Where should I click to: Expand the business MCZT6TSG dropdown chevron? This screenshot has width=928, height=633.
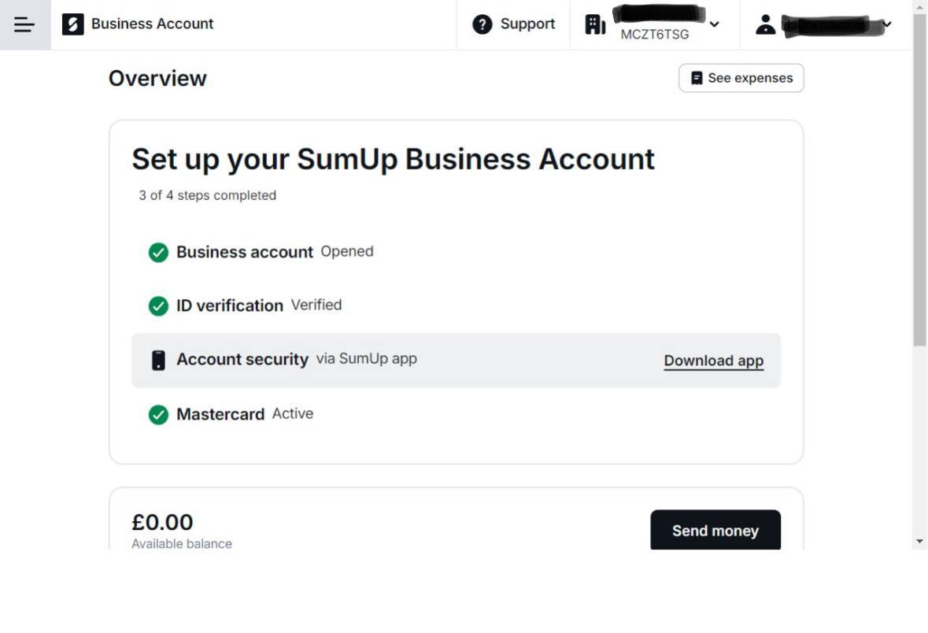click(x=714, y=24)
